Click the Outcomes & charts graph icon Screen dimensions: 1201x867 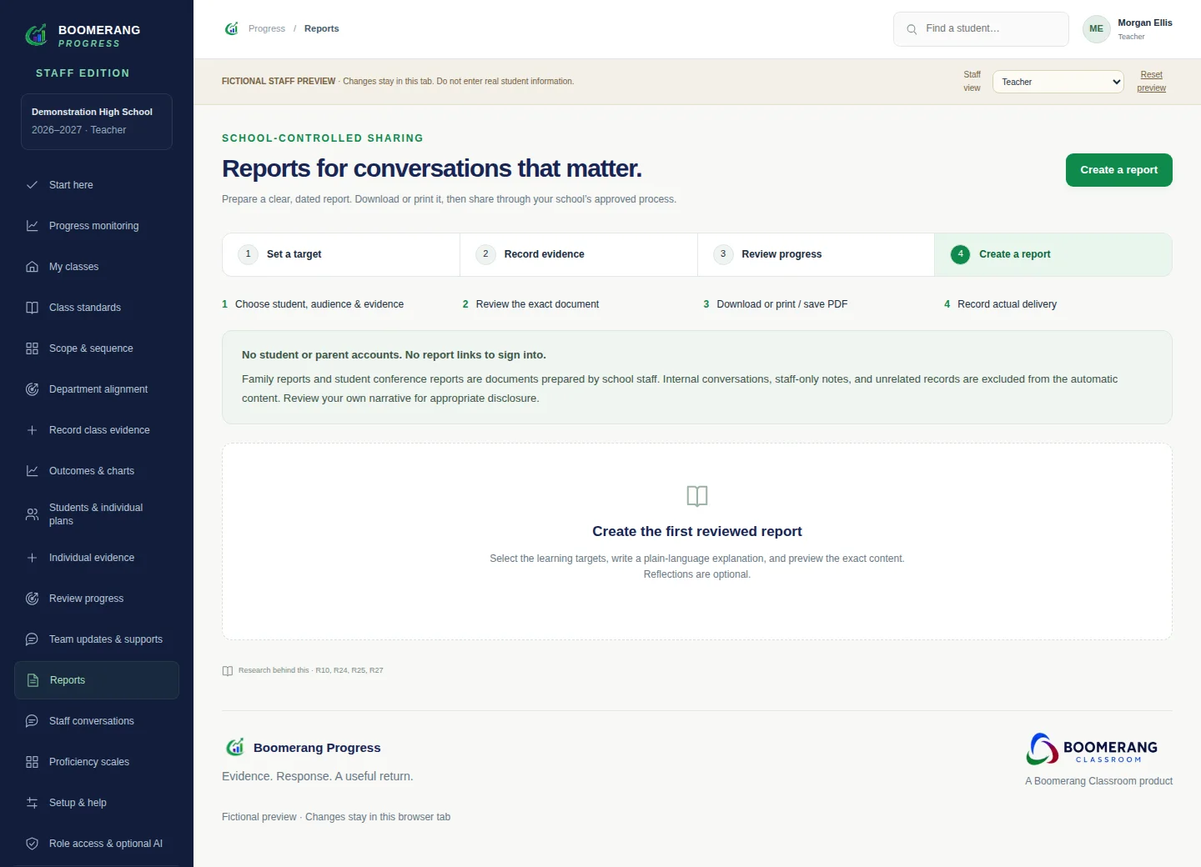32,471
